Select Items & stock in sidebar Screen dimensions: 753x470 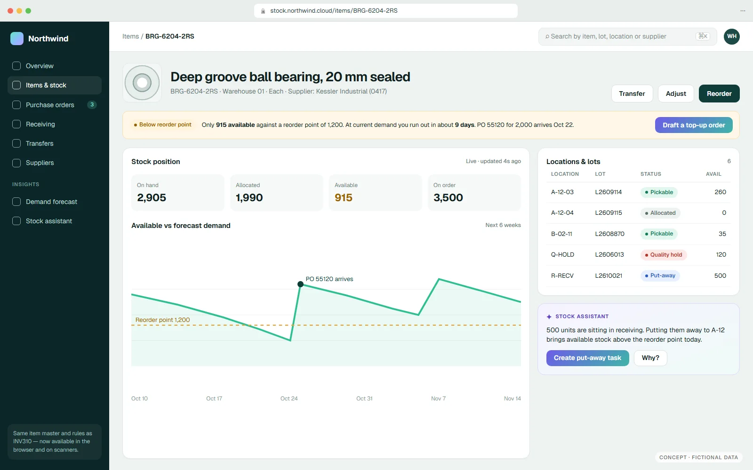(x=55, y=85)
